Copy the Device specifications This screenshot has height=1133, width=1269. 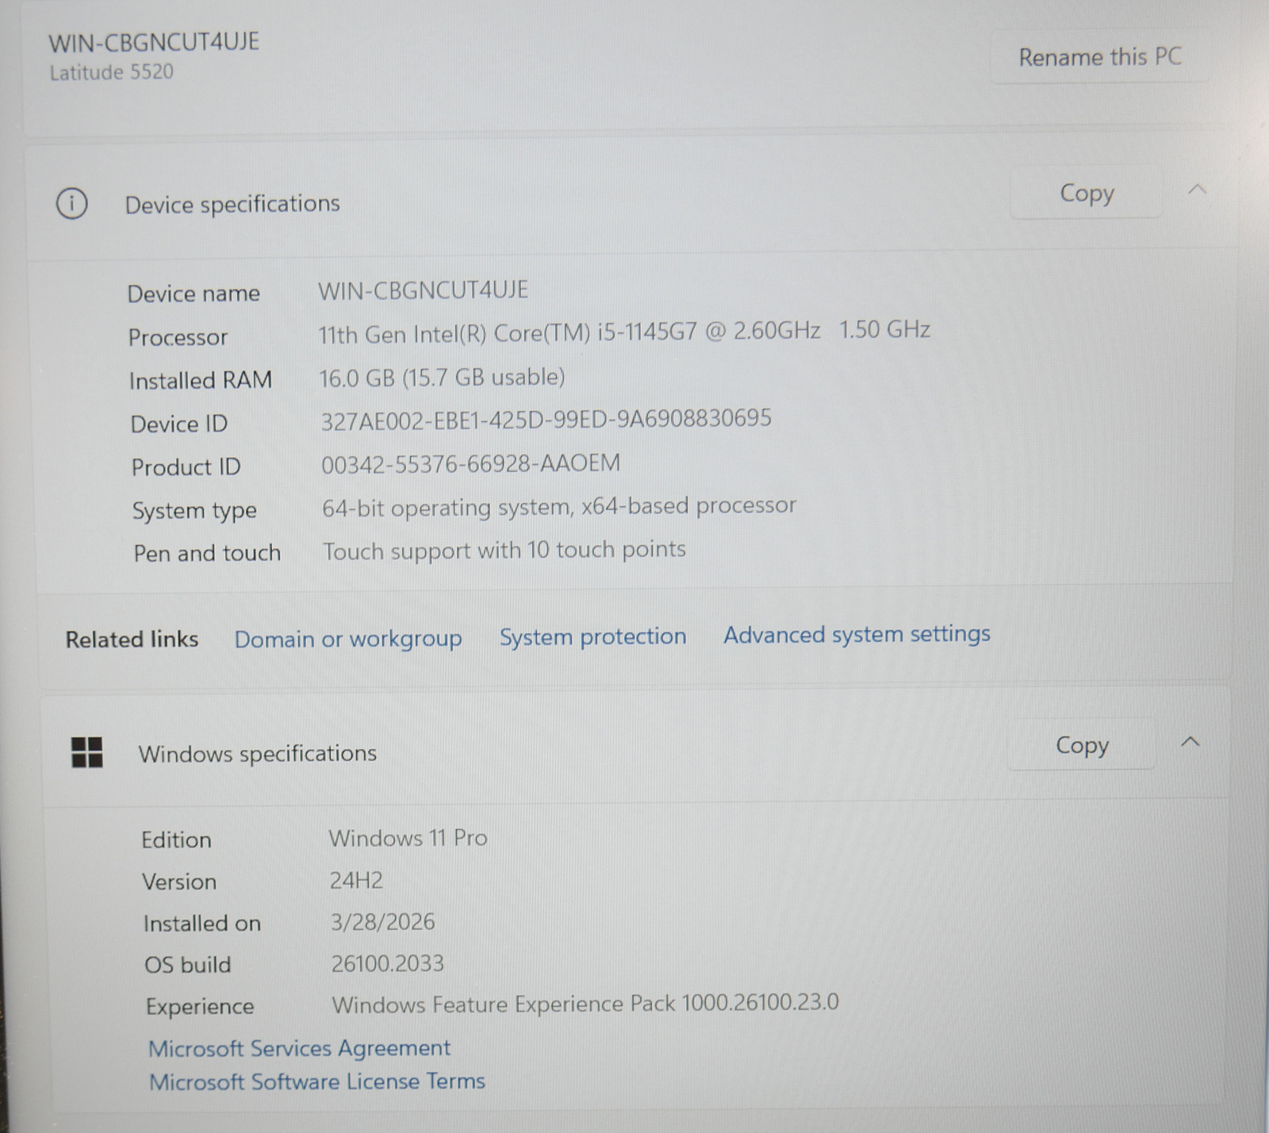coord(1087,193)
